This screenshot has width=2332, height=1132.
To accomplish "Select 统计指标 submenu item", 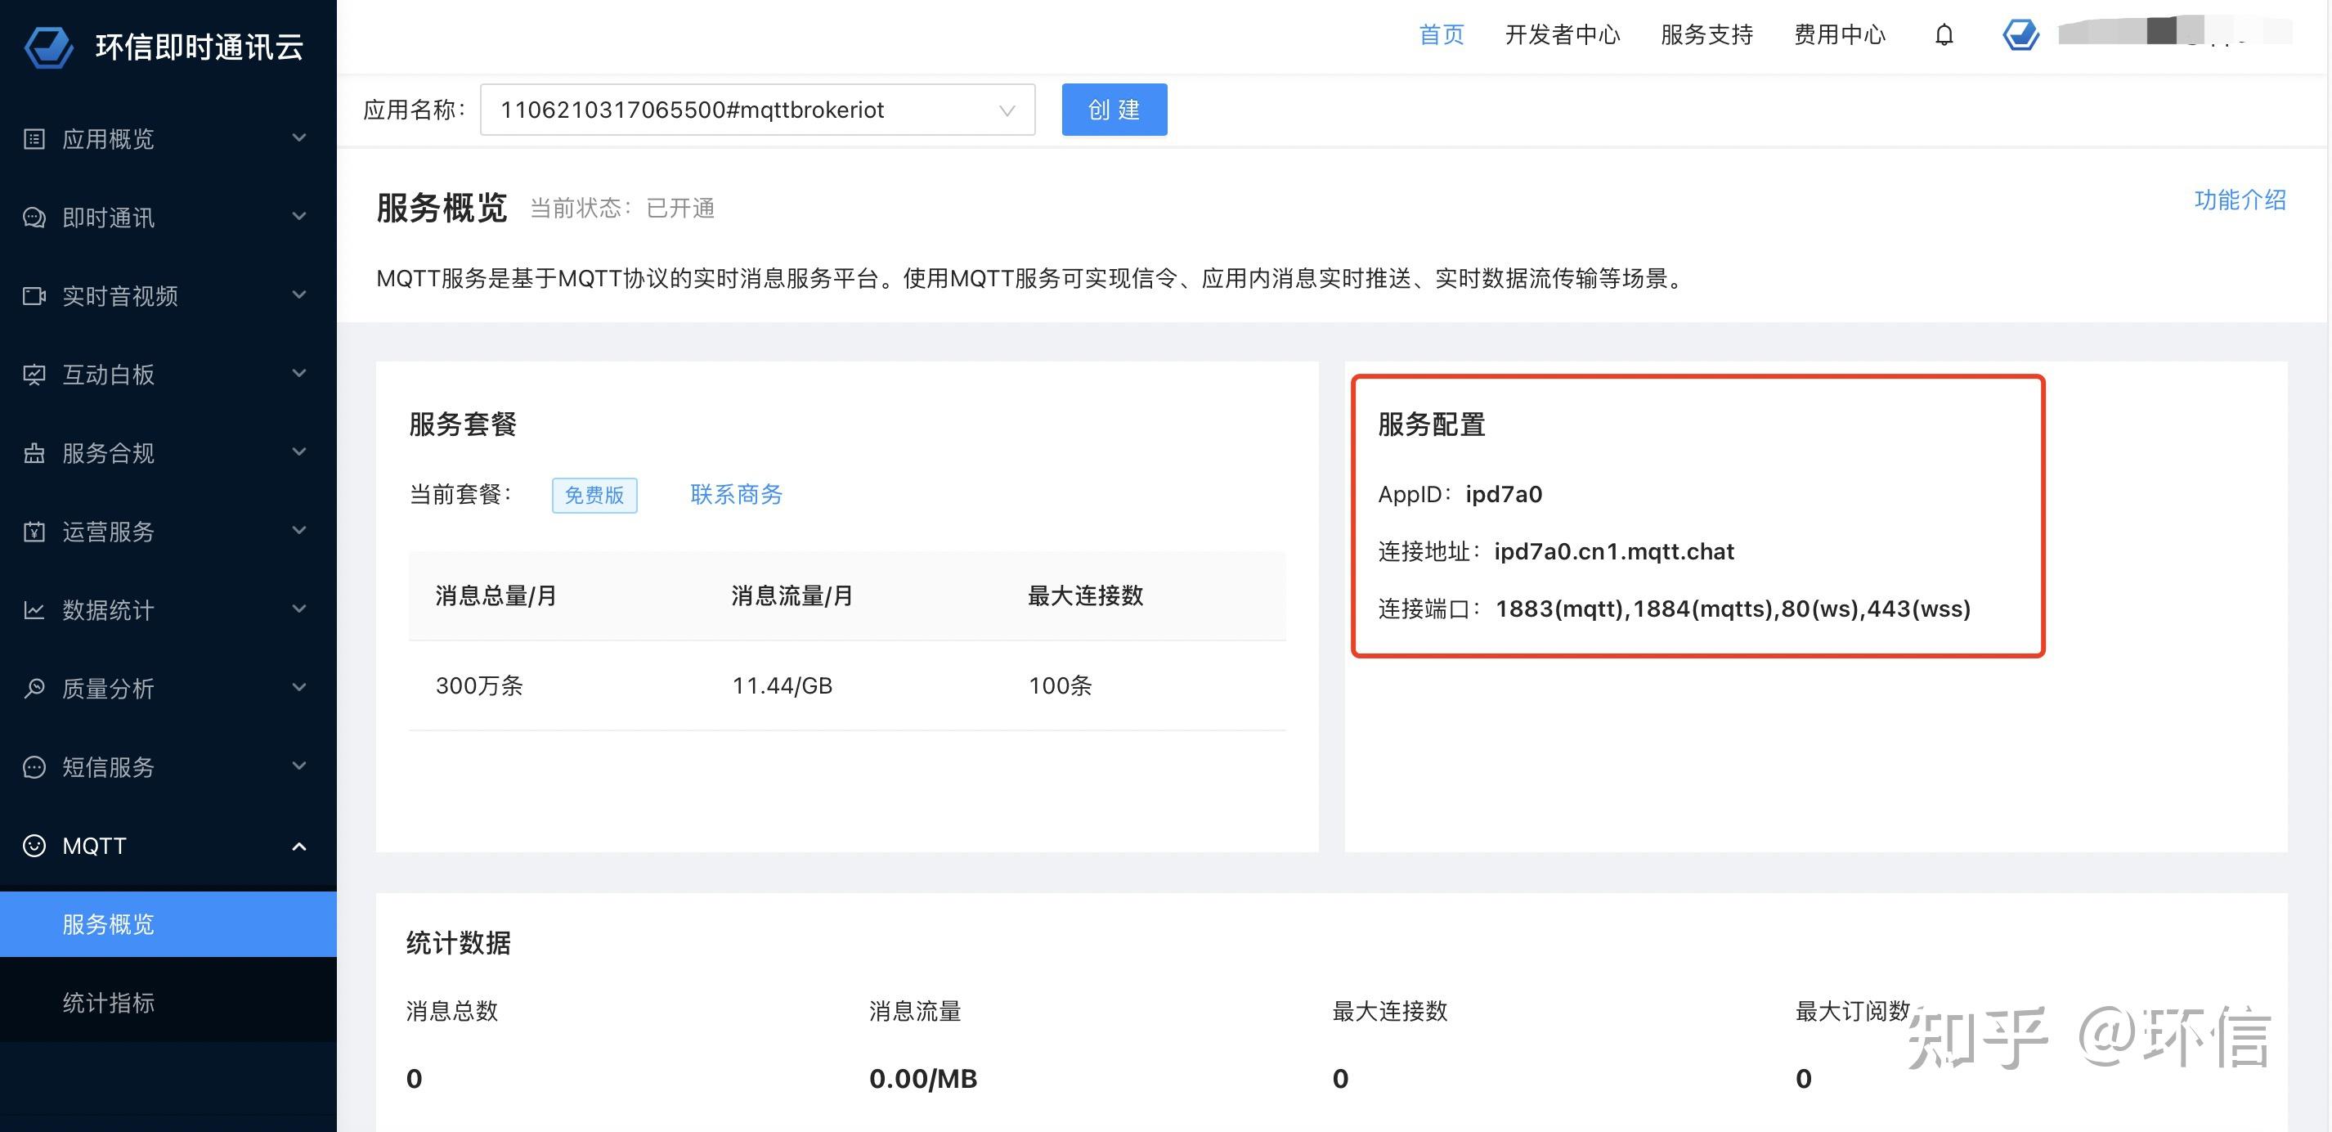I will point(109,1003).
